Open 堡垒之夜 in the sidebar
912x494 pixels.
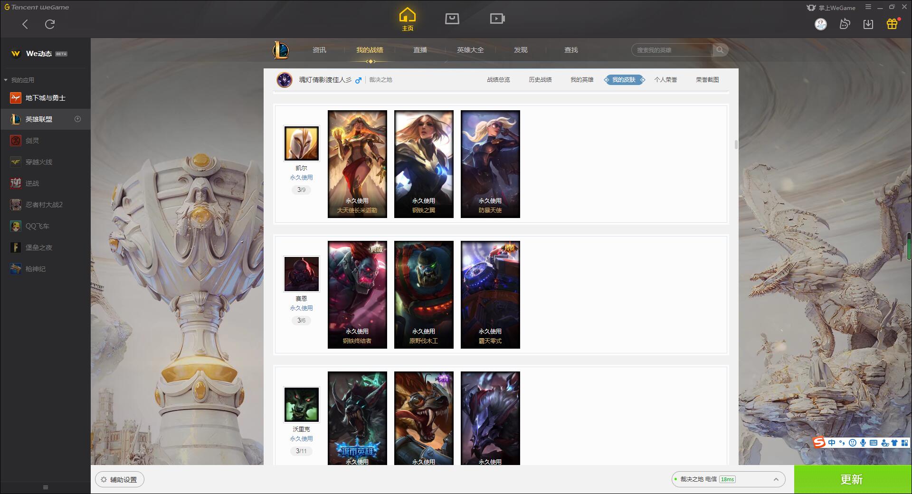point(45,247)
